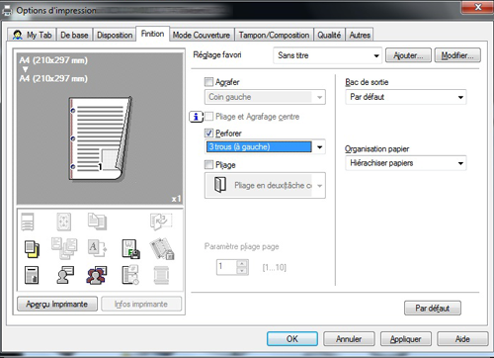Confirm with the OK button
Image resolution: width=494 pixels, height=358 pixels.
pyautogui.click(x=292, y=339)
